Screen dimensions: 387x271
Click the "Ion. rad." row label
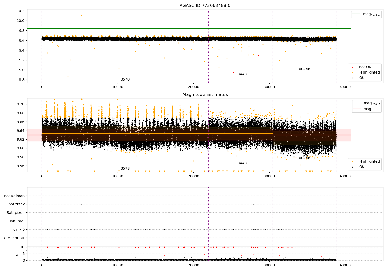pyautogui.click(x=17, y=221)
